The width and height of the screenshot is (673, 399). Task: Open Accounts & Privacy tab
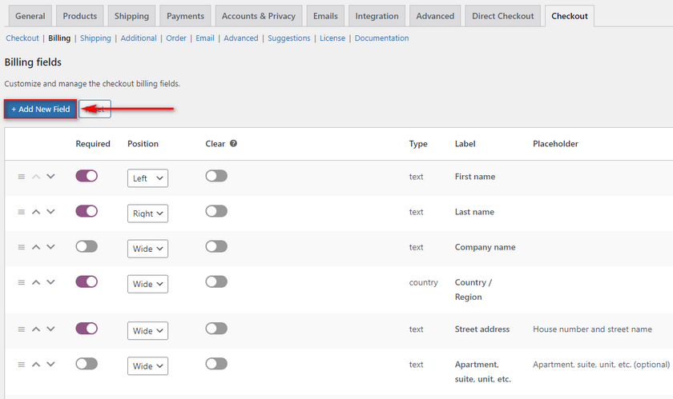coord(258,16)
